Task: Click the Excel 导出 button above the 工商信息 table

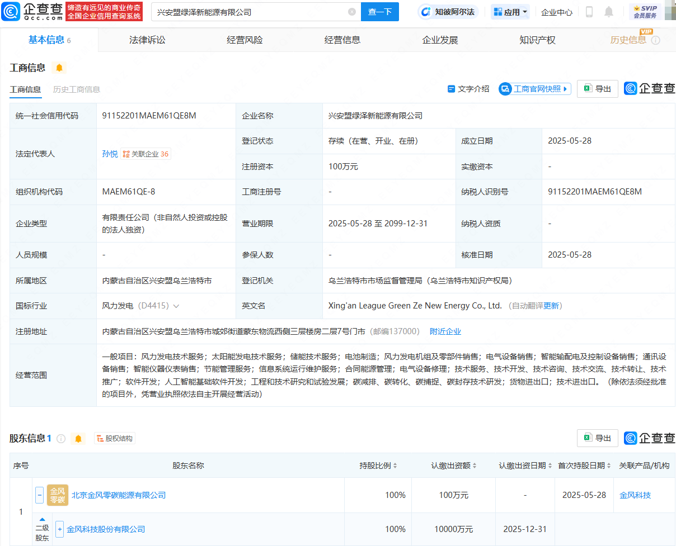Action: [598, 89]
